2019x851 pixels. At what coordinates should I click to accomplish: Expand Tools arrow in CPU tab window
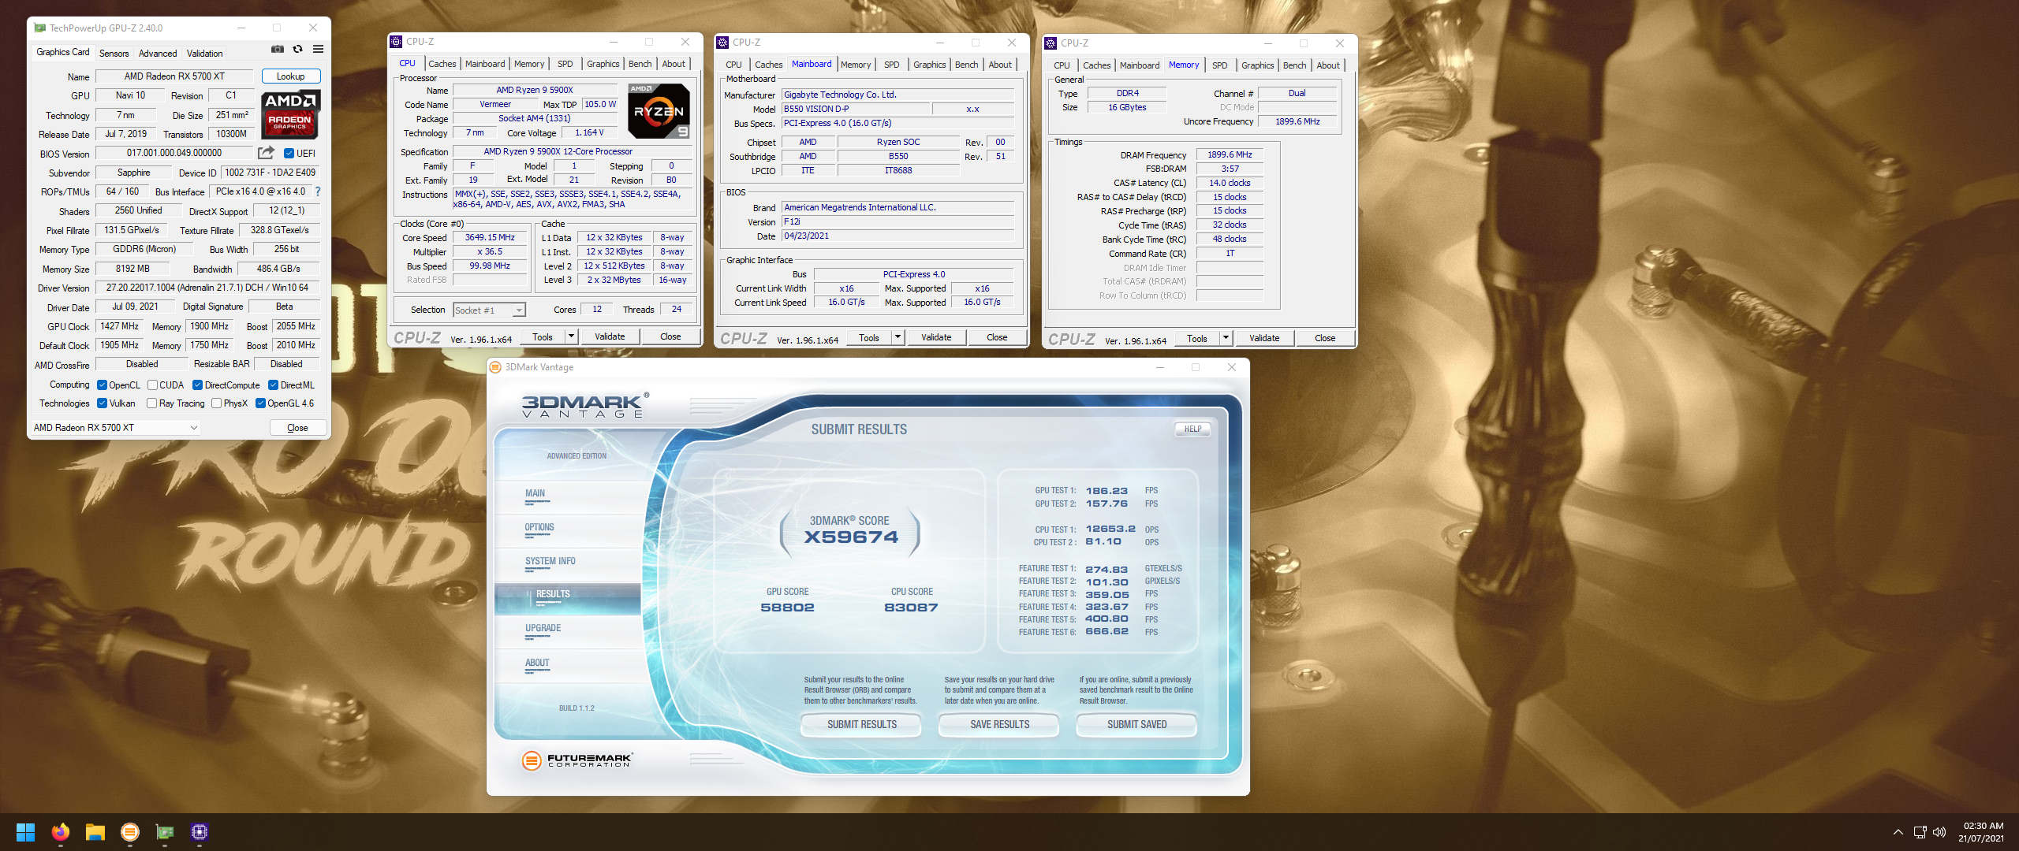coord(571,336)
